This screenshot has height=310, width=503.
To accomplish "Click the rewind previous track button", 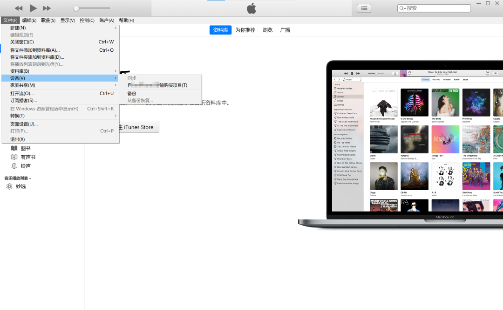I will coord(19,8).
